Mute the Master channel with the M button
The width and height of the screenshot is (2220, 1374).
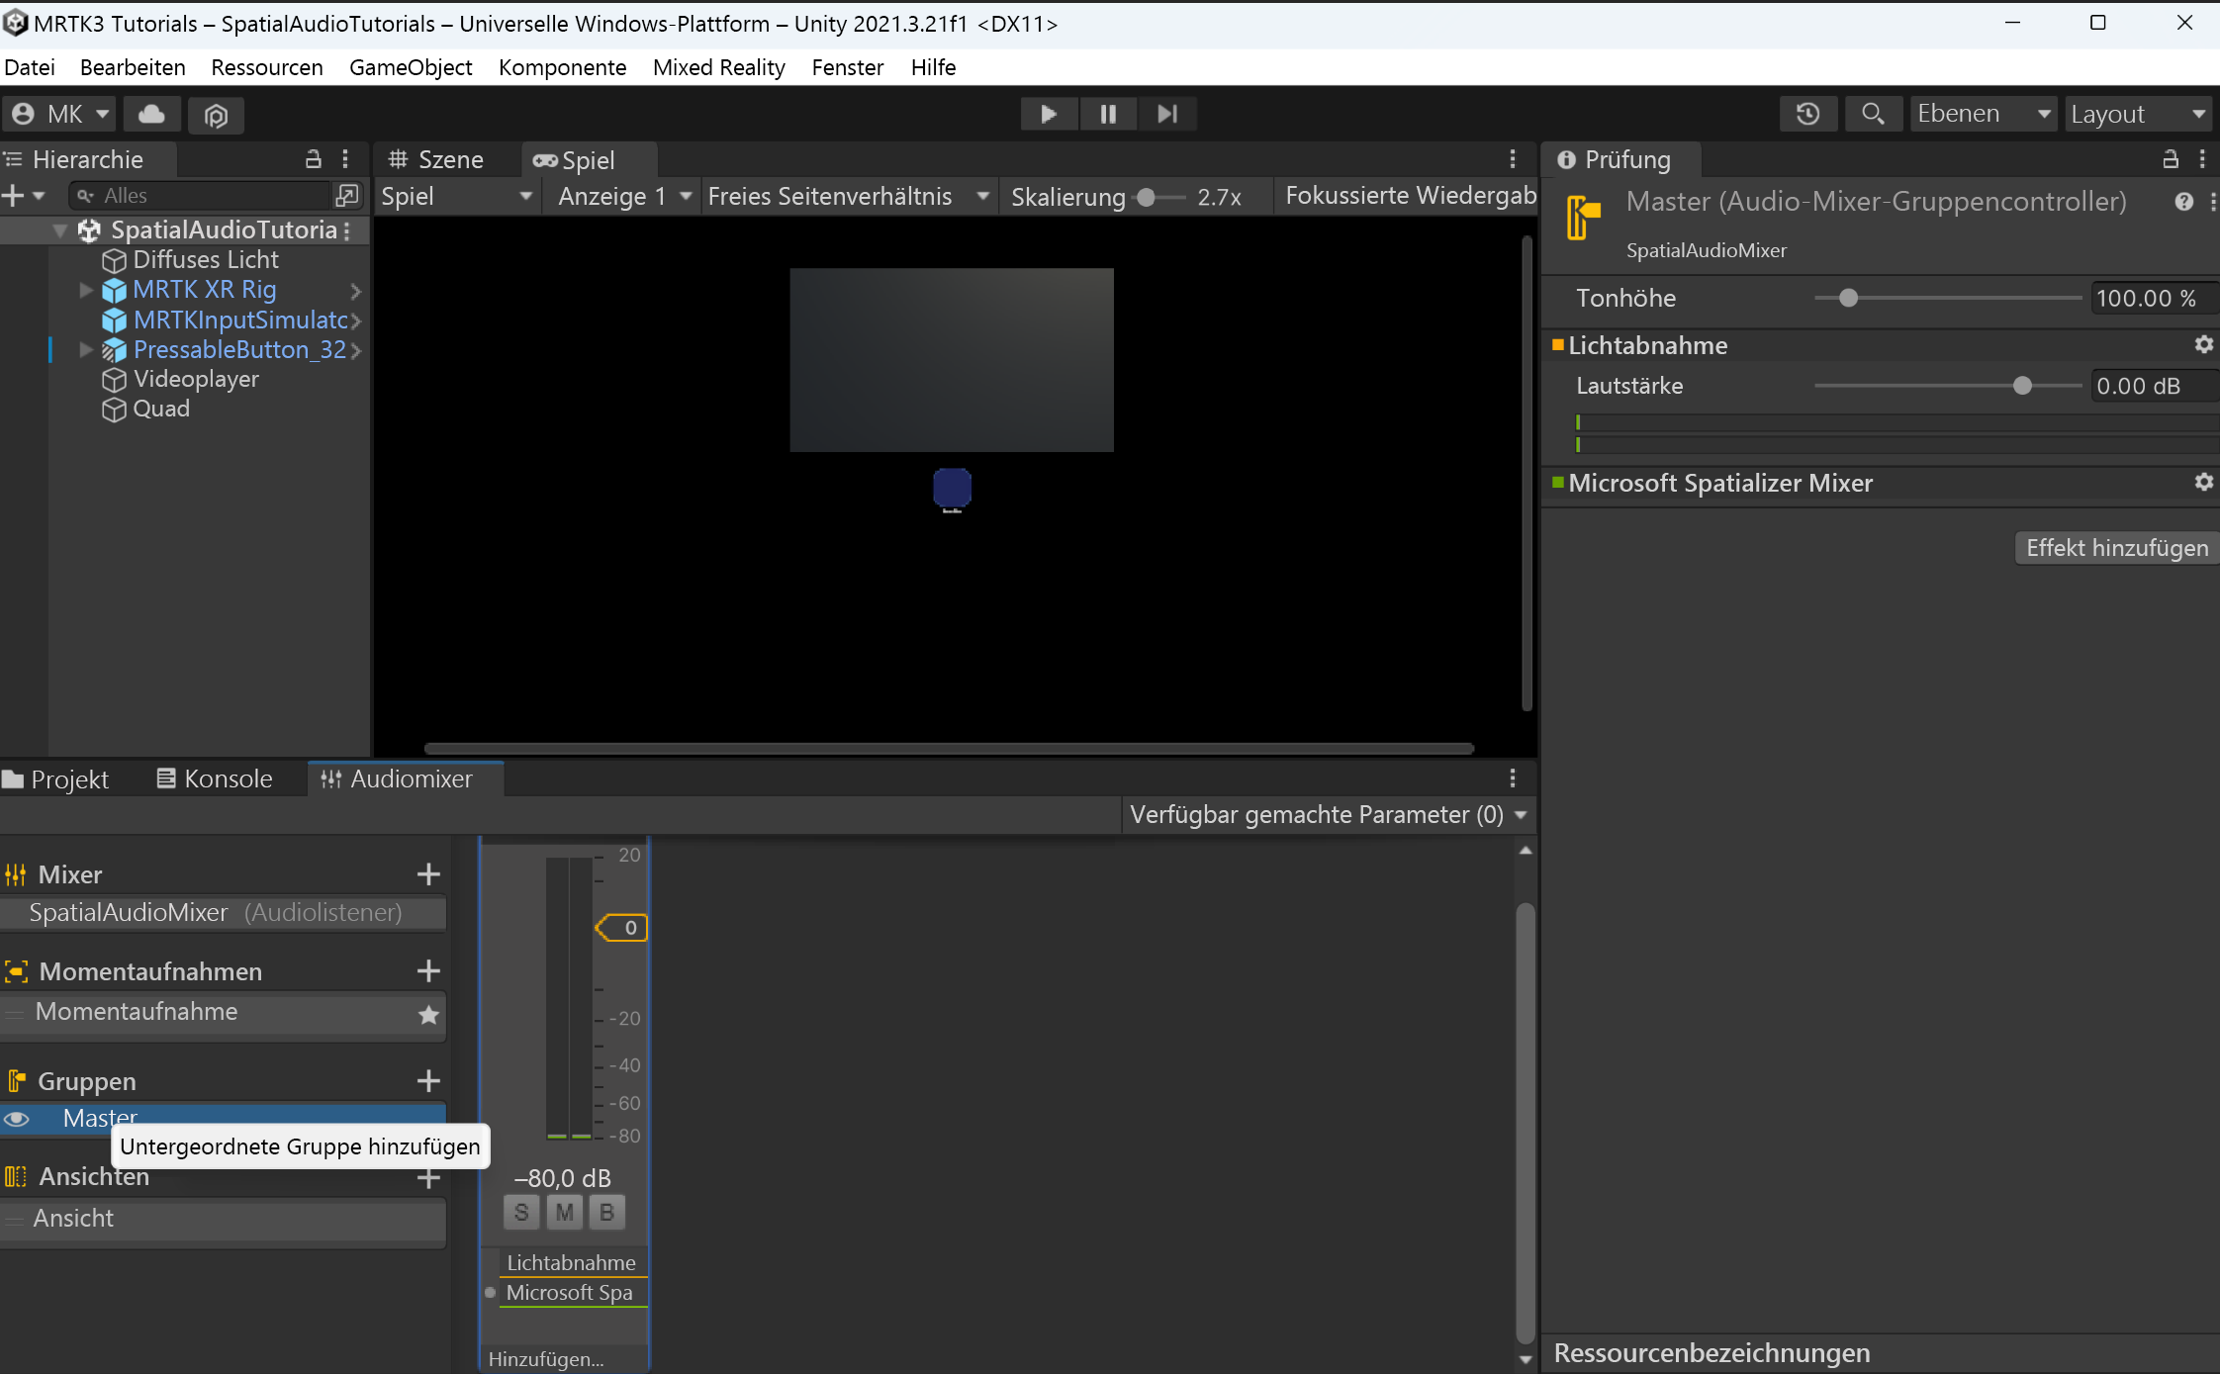(x=564, y=1211)
